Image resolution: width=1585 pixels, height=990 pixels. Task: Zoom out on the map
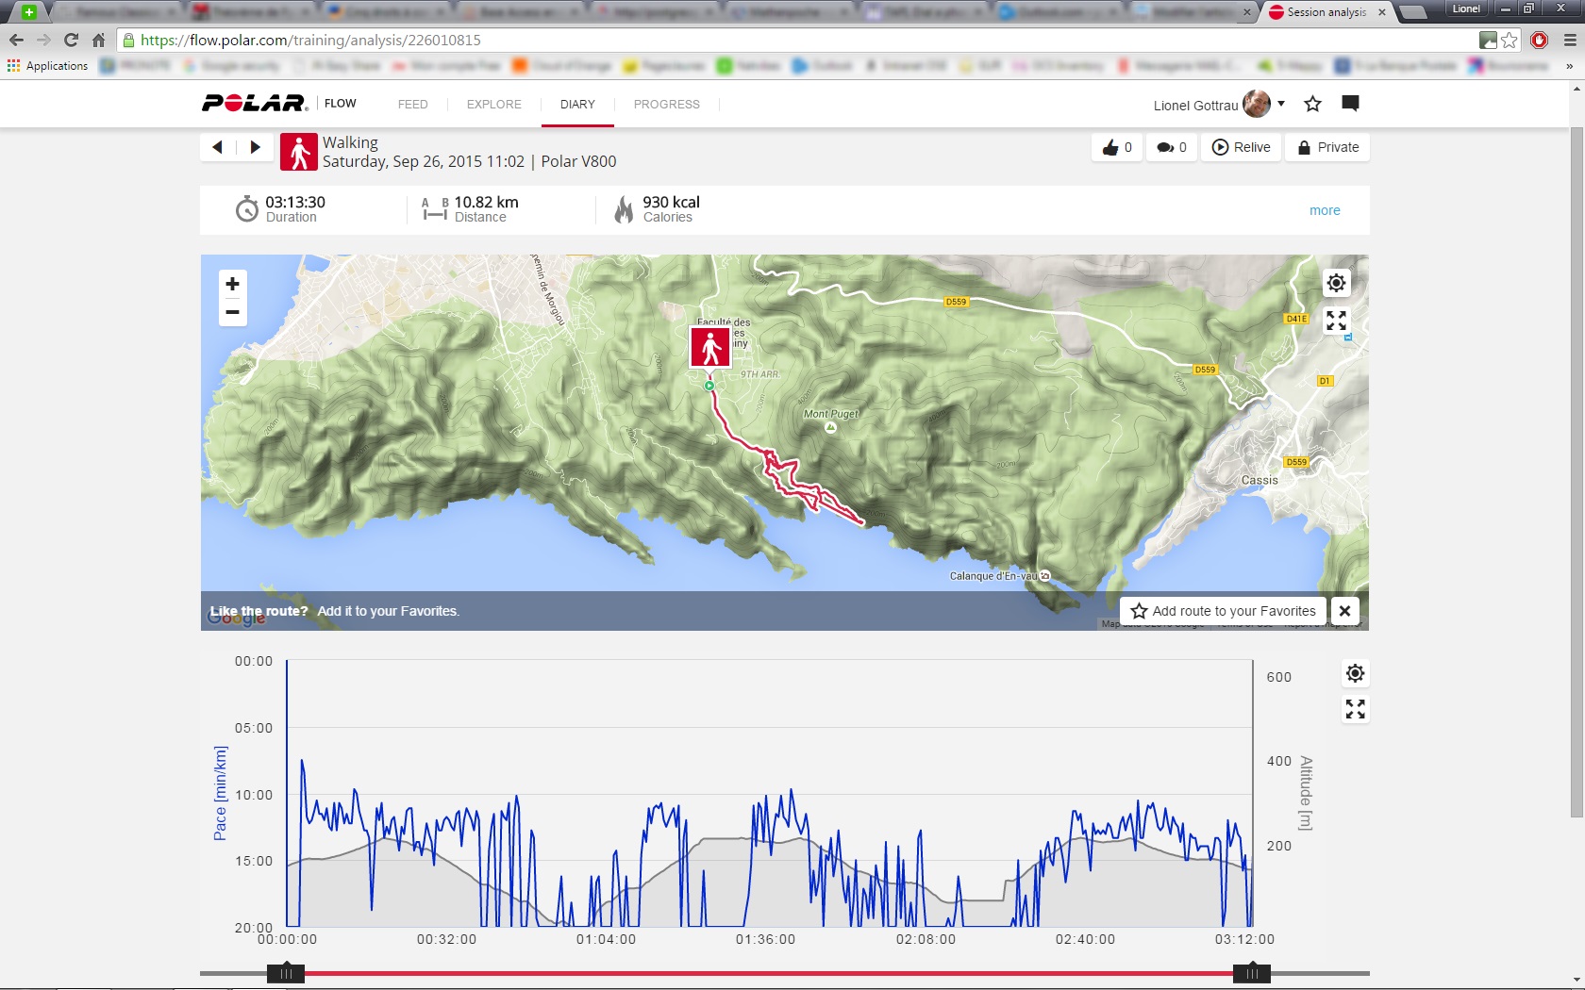click(x=232, y=312)
